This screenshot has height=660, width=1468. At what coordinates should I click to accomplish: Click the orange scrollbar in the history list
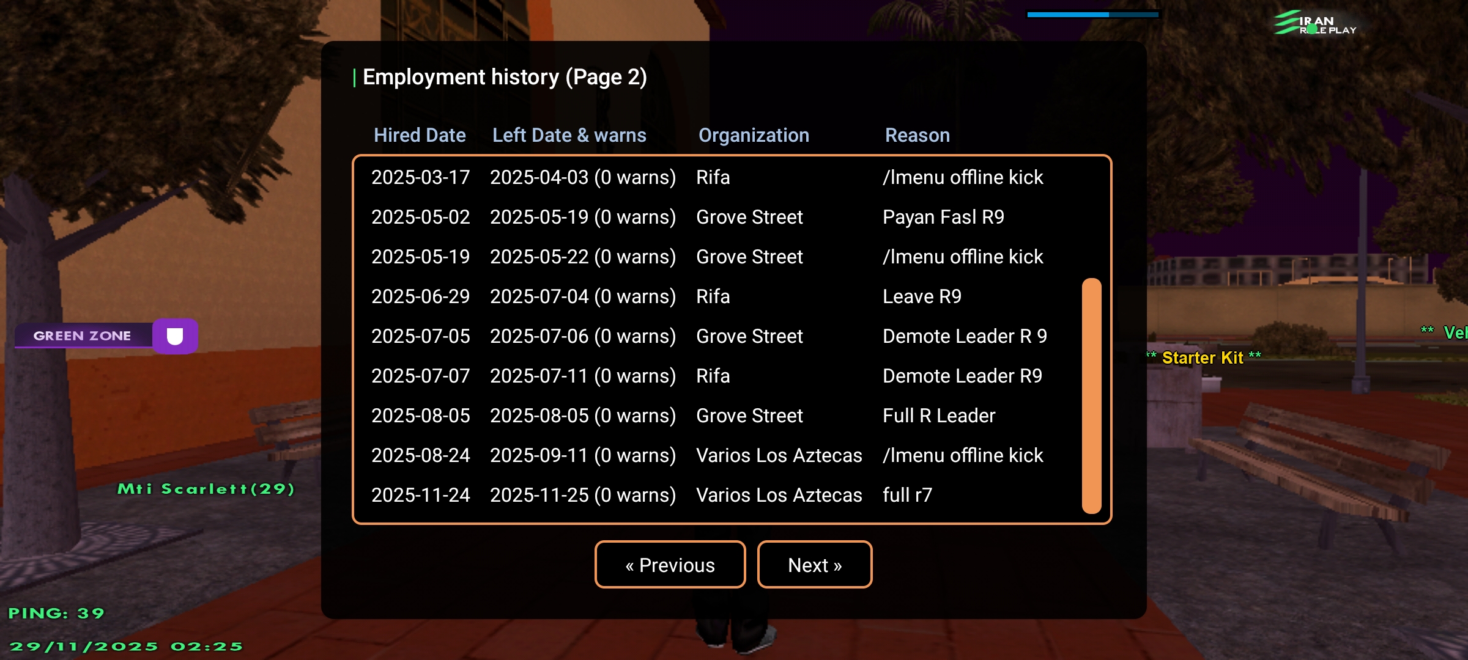point(1091,396)
